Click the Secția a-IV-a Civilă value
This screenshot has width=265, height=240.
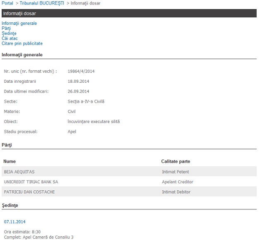click(x=86, y=101)
